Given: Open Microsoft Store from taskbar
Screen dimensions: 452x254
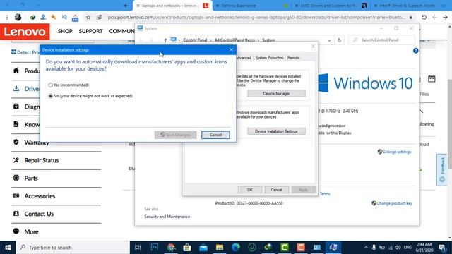Looking at the screenshot, I should pyautogui.click(x=187, y=248).
